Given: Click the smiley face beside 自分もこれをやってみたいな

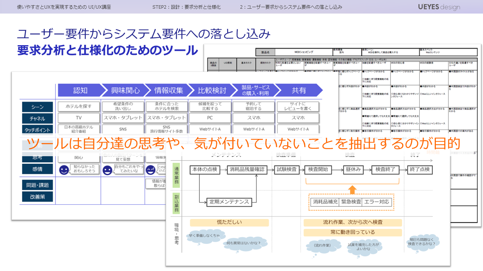Looking at the screenshot, I should point(108,170).
